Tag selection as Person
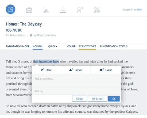The image size is (147, 118). point(76,70)
